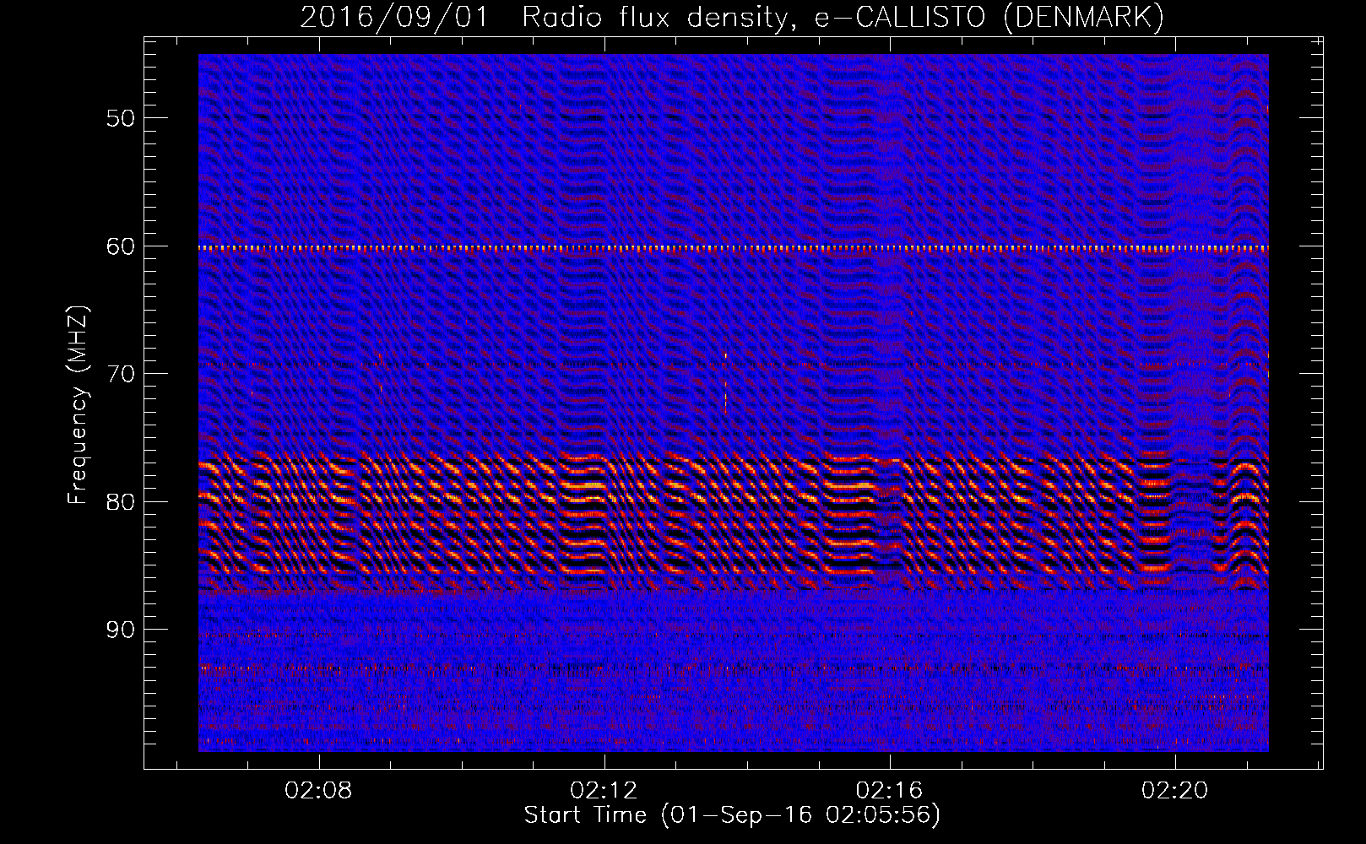Image resolution: width=1366 pixels, height=844 pixels.
Task: Click the 02:12 time tick label
Action: tap(604, 790)
